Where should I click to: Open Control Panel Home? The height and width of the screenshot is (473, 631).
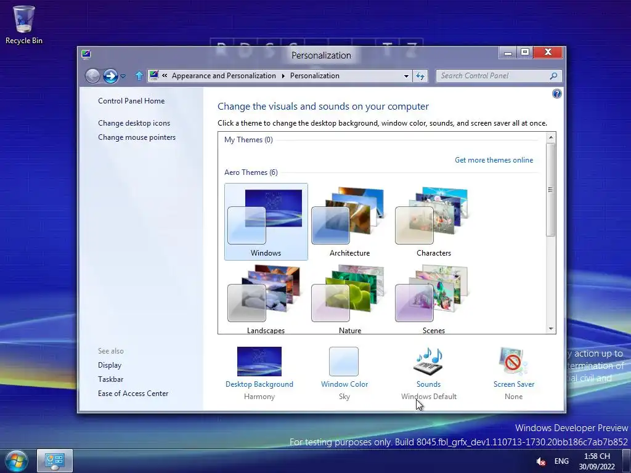coord(131,101)
